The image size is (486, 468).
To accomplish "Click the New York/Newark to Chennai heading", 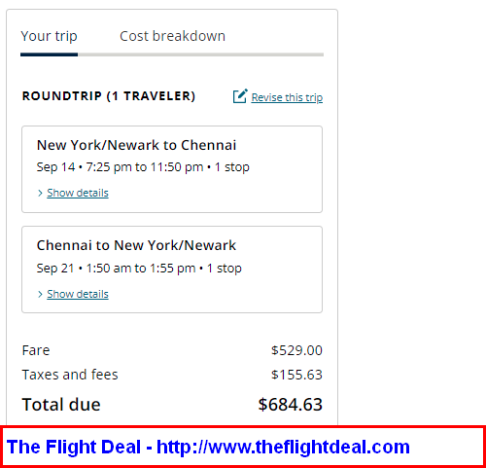I will pos(136,145).
